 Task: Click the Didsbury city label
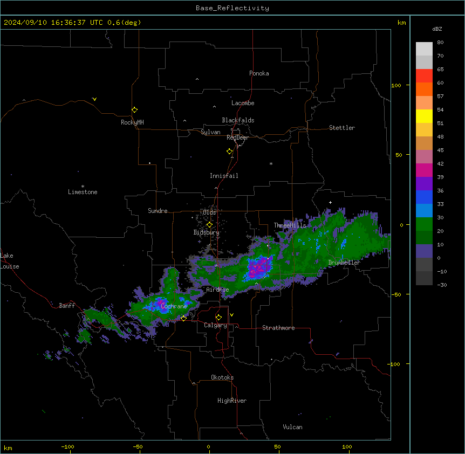(207, 232)
